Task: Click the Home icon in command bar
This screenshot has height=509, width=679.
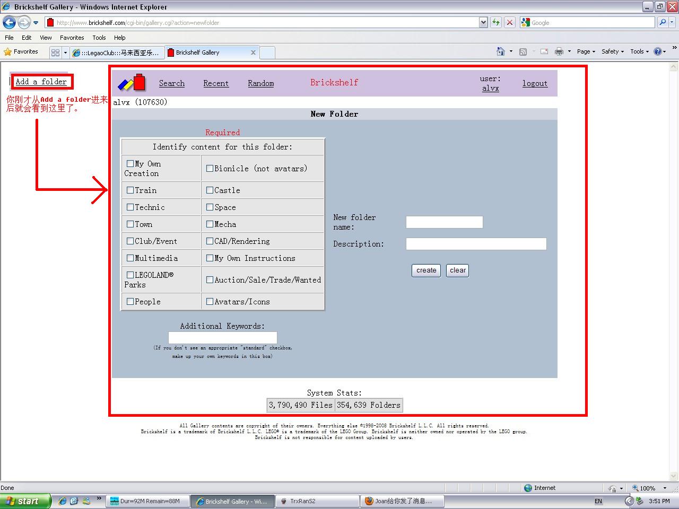Action: 501,51
